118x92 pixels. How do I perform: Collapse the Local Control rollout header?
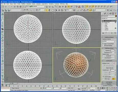coord(109,61)
